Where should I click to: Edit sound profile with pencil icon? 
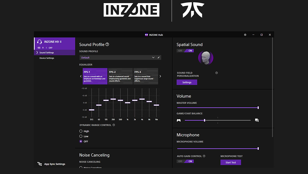[159, 58]
